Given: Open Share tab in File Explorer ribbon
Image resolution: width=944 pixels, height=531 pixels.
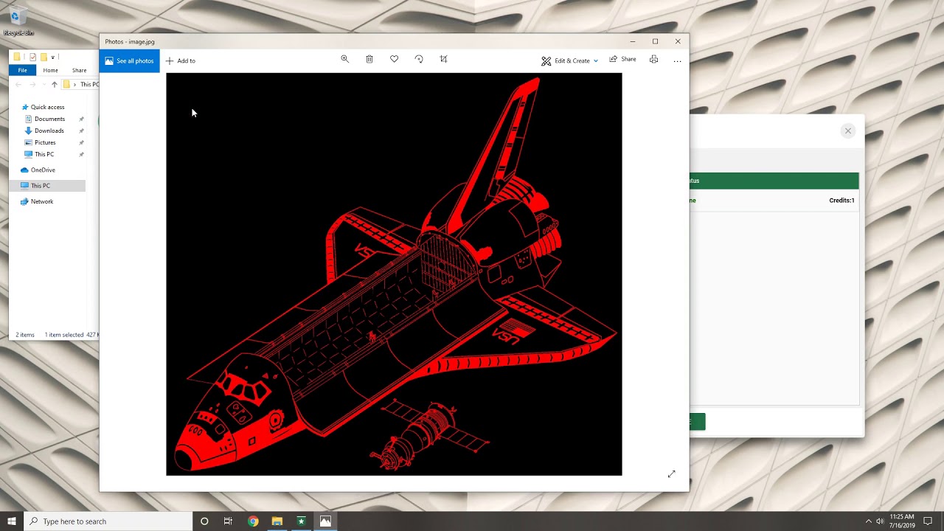Looking at the screenshot, I should point(79,70).
